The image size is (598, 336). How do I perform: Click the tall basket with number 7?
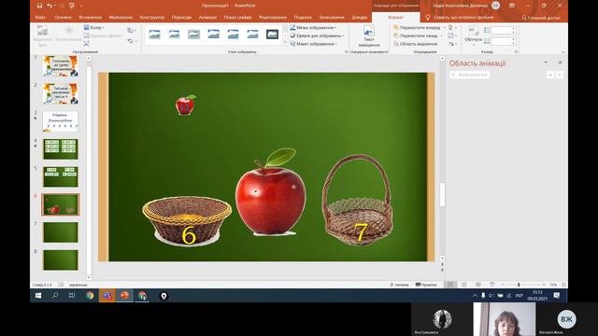pos(357,200)
